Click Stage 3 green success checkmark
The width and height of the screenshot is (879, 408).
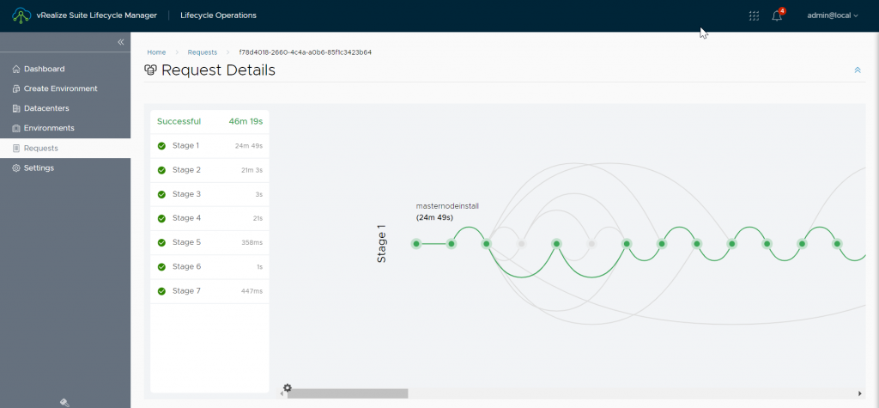point(161,194)
